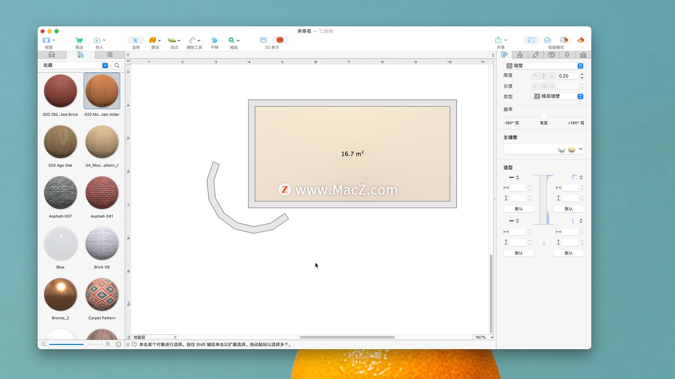Set thickness alignment to first option

[535, 76]
